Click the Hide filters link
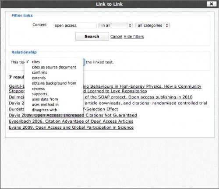219x189 pixels. (134, 37)
